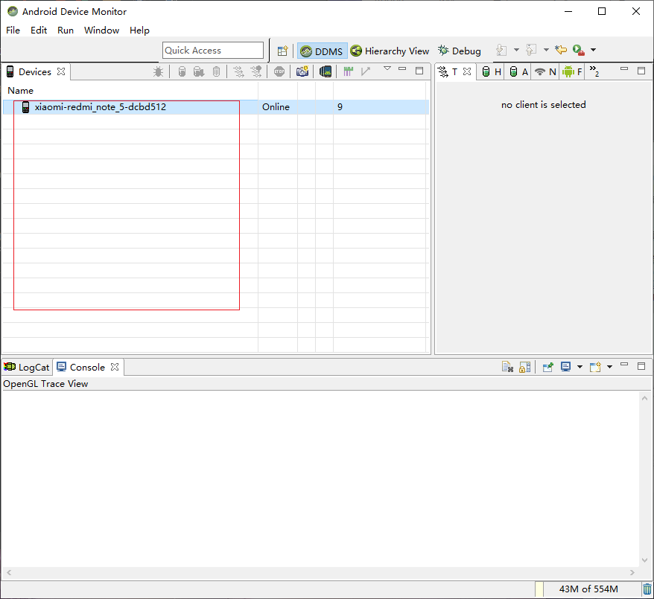654x599 pixels.
Task: Dump View Hierarchy for UI Automator
Action: [x=326, y=71]
